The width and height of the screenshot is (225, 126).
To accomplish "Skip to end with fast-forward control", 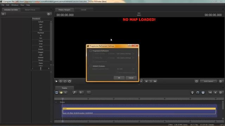I will (155, 81).
